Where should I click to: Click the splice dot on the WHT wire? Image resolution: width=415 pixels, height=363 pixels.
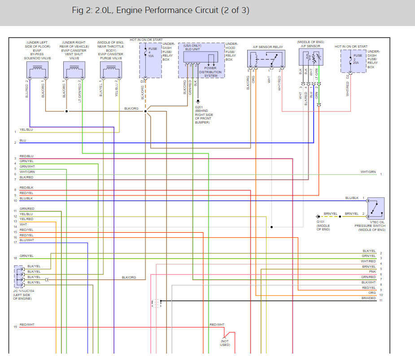(271, 227)
